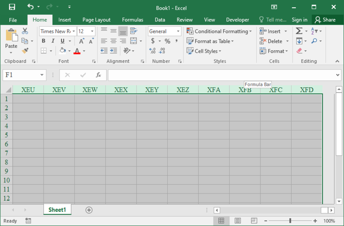
Task: Decrease font size
Action: tap(91, 41)
